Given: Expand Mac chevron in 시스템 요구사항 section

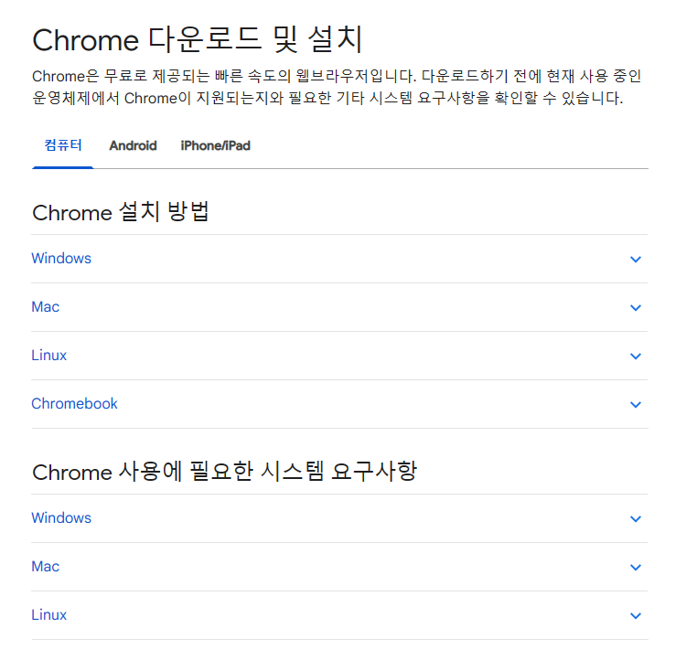Looking at the screenshot, I should 636,567.
